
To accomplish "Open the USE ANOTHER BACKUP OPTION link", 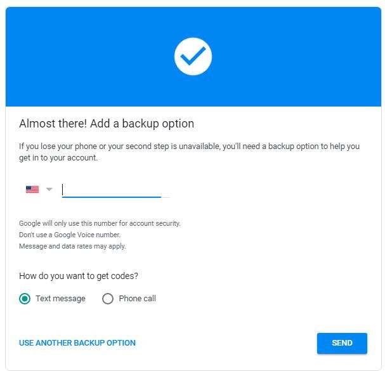I will [77, 342].
